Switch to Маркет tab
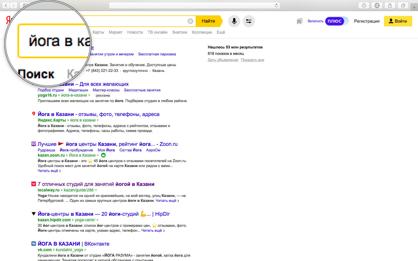This screenshot has width=418, height=261. (x=116, y=32)
